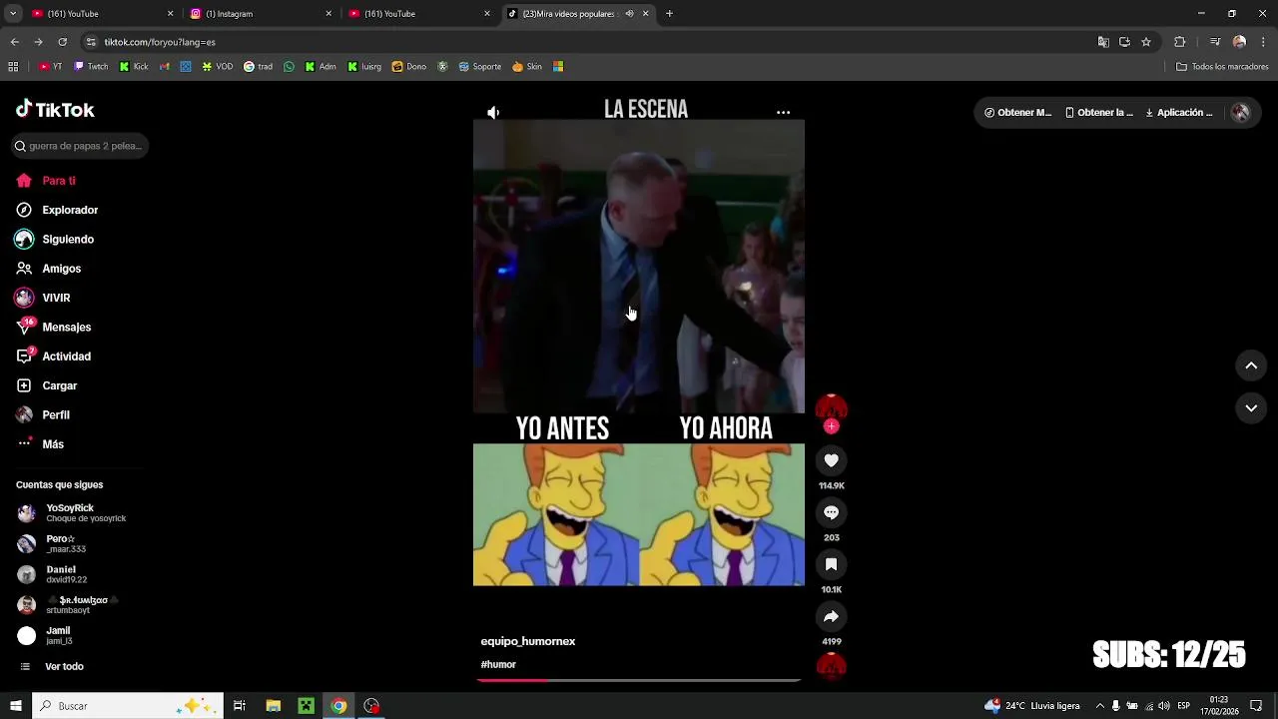Open the Windows Start menu
1278x719 pixels.
click(15, 706)
